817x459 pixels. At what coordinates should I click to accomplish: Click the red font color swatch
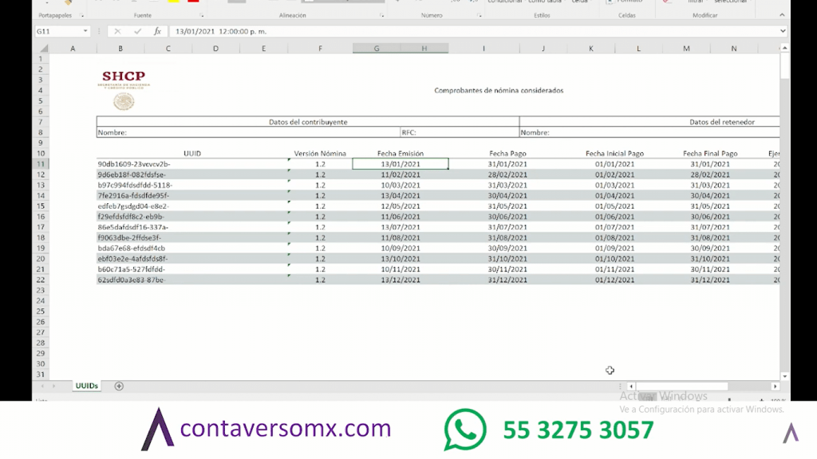click(x=193, y=1)
